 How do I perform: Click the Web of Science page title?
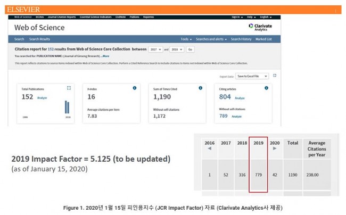click(x=39, y=28)
